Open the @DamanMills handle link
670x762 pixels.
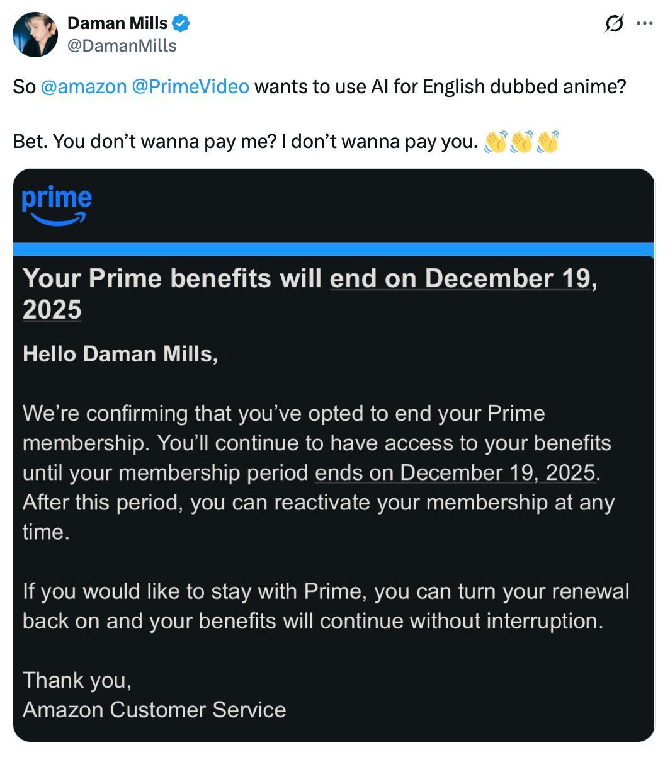coord(122,46)
